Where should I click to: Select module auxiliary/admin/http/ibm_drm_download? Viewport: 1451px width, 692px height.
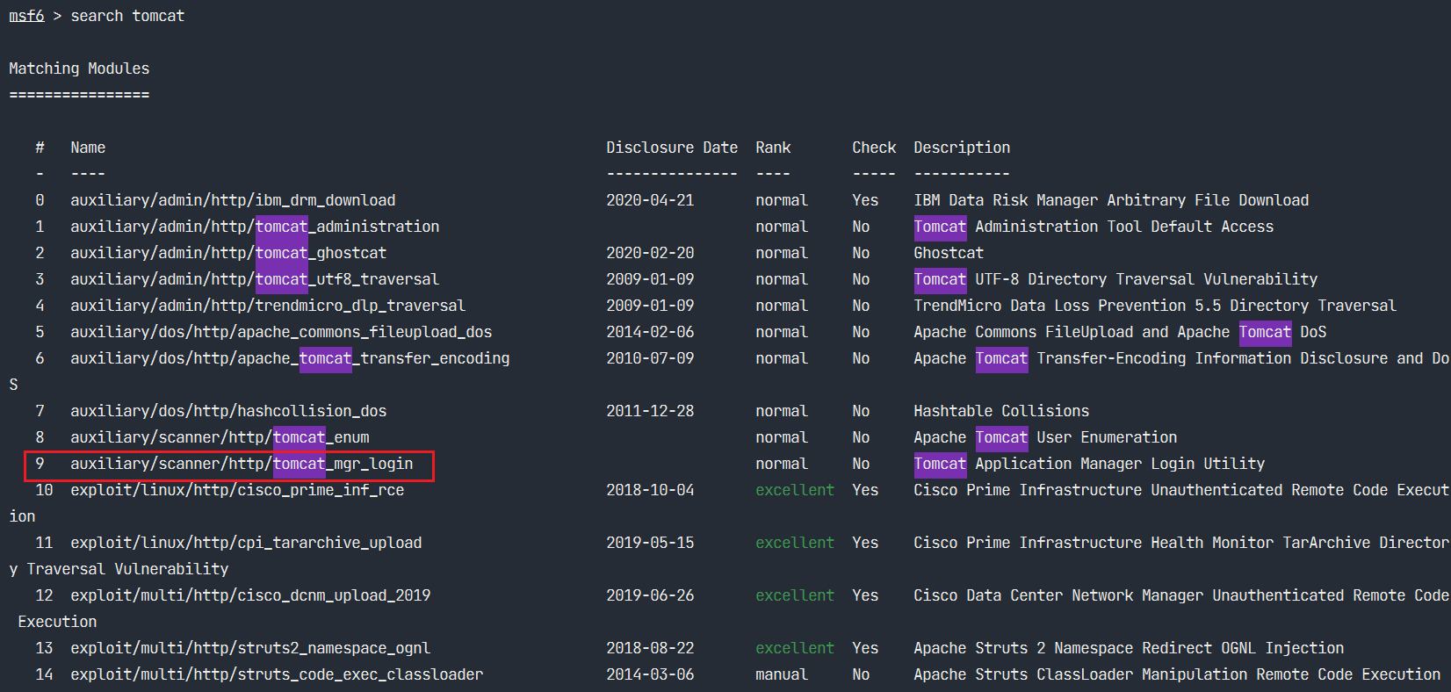coord(233,200)
